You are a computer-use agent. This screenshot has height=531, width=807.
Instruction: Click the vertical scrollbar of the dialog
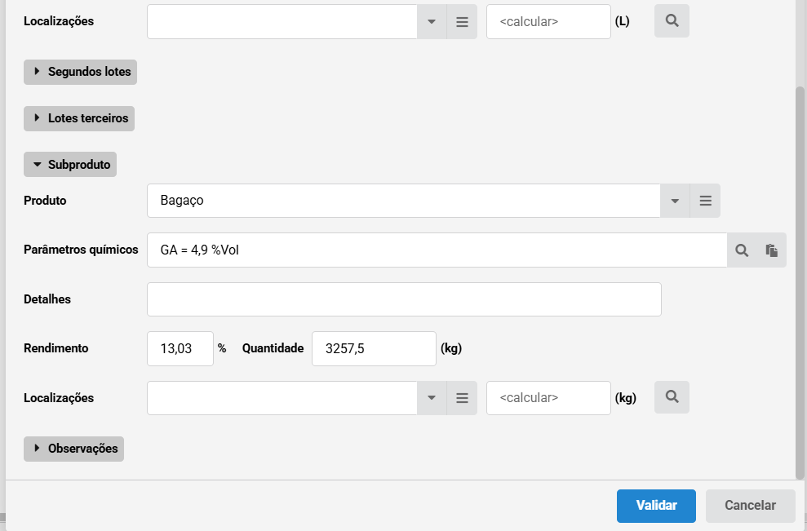tap(800, 283)
